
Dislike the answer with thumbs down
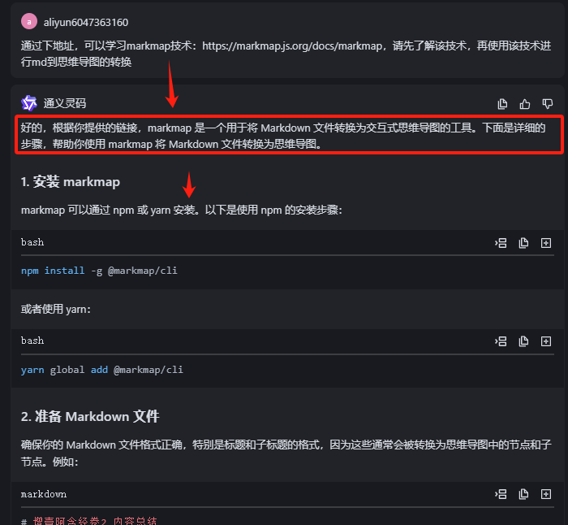(x=548, y=104)
